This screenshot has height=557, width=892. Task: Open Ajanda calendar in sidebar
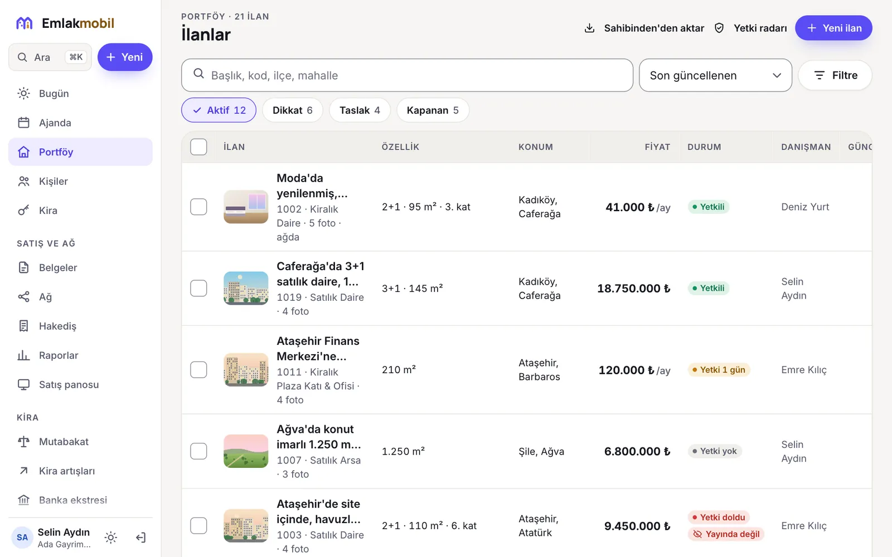coord(80,123)
